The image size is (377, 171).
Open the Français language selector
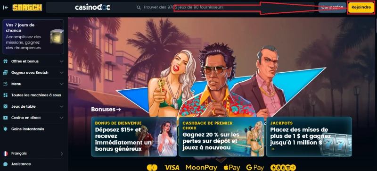[33, 154]
